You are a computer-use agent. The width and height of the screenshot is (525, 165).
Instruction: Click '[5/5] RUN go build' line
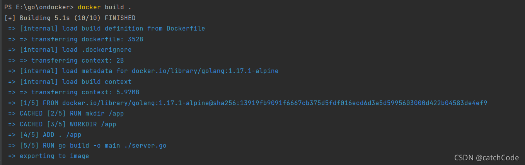click(87, 145)
